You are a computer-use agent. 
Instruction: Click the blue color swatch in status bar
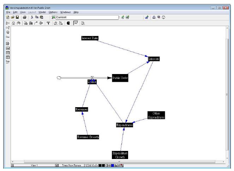(x=113, y=165)
